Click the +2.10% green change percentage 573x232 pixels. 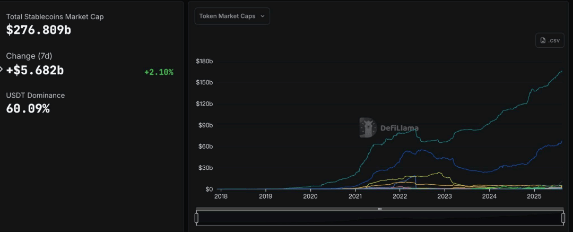pos(159,72)
